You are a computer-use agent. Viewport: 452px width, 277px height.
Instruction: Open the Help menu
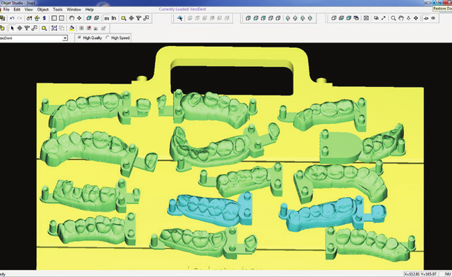pos(90,9)
